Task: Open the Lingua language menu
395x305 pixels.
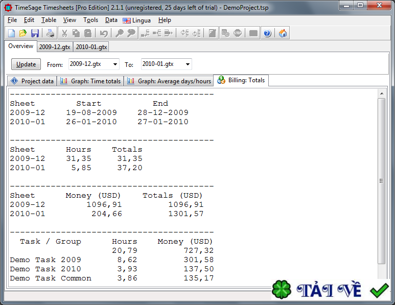Action: coord(136,20)
